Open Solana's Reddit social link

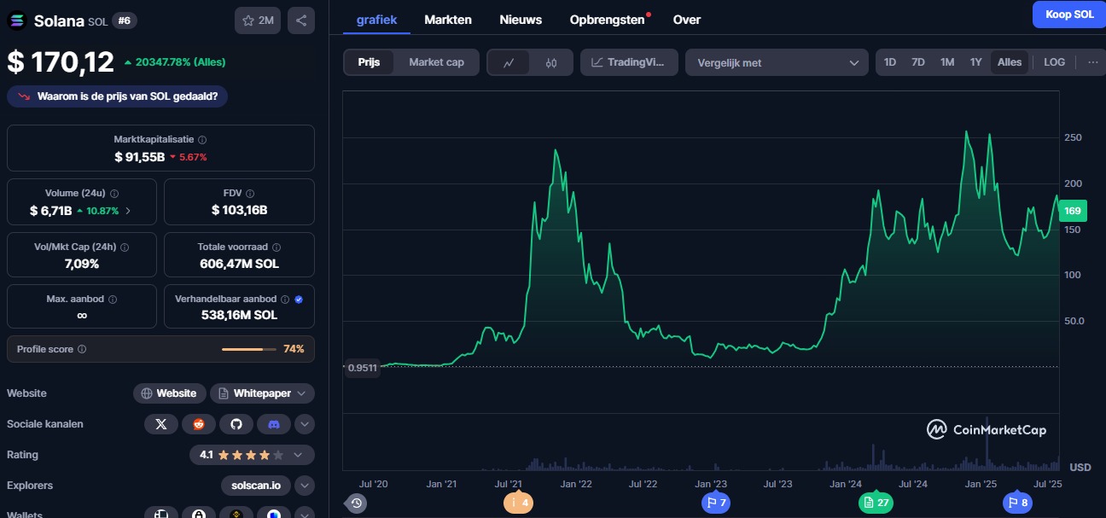tap(199, 423)
